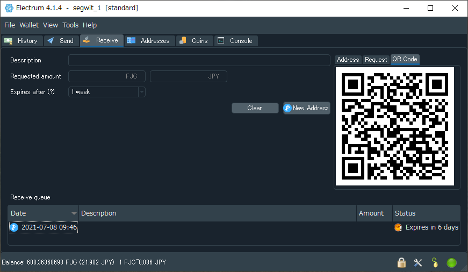Click the QR code image

click(395, 126)
